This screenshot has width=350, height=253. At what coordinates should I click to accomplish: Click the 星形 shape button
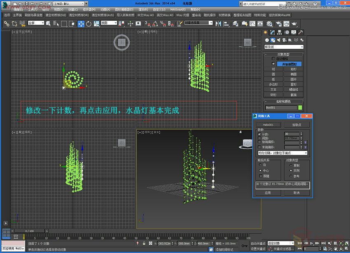pos(293,84)
